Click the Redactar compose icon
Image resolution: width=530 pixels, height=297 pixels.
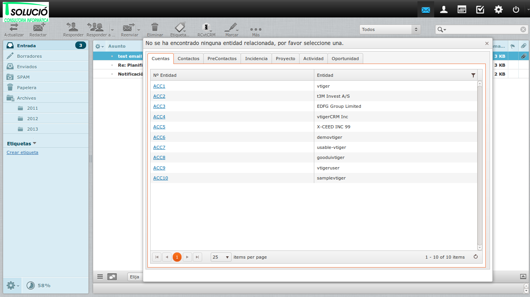(x=38, y=28)
